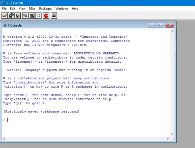Click the text "R version 4.2.2"

[x=19, y=37]
